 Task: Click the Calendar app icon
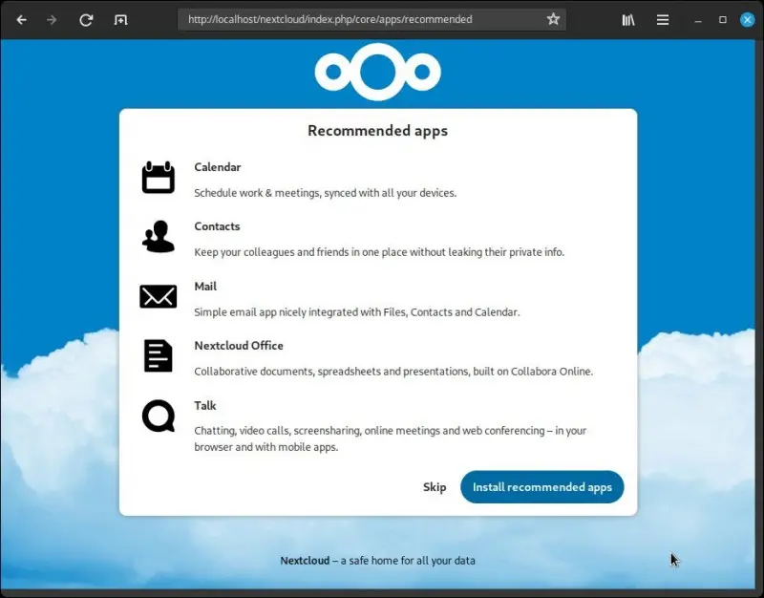tap(158, 178)
